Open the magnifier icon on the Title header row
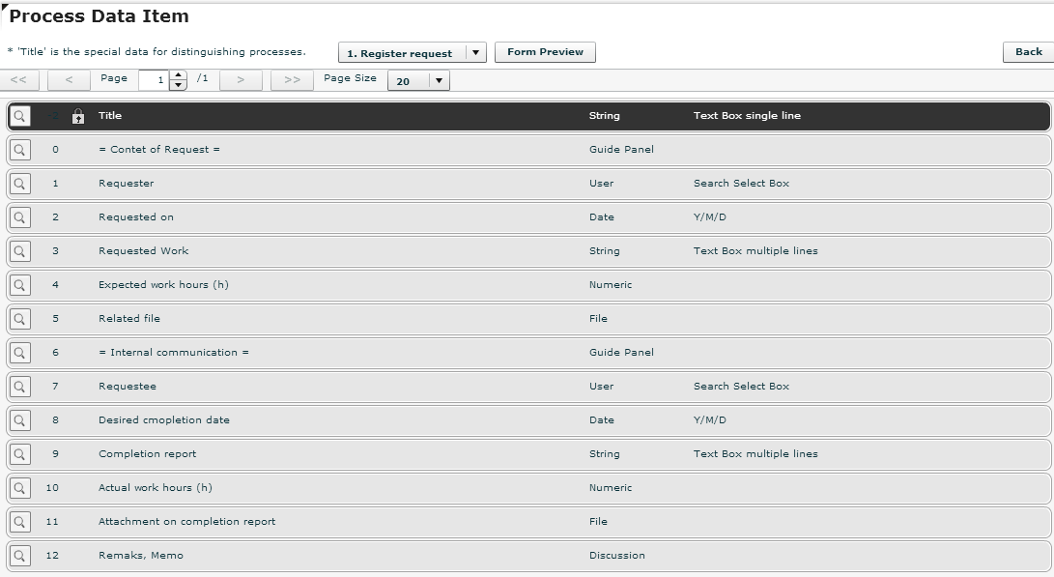Screen dimensions: 1054x577 coord(19,115)
